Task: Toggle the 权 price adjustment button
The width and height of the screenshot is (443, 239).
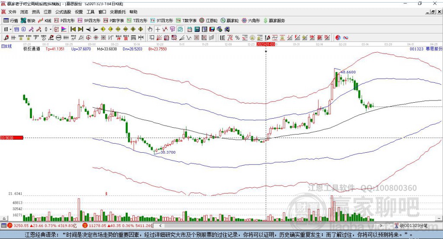Action: coord(57,29)
